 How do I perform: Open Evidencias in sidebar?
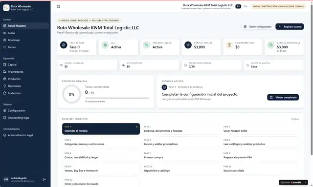click(x=25, y=93)
